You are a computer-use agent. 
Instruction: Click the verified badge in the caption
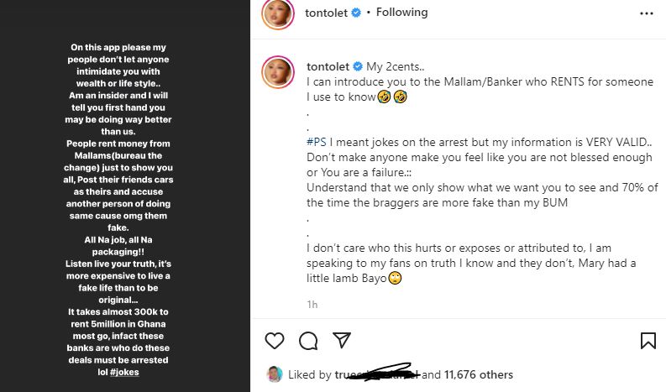pyautogui.click(x=359, y=66)
